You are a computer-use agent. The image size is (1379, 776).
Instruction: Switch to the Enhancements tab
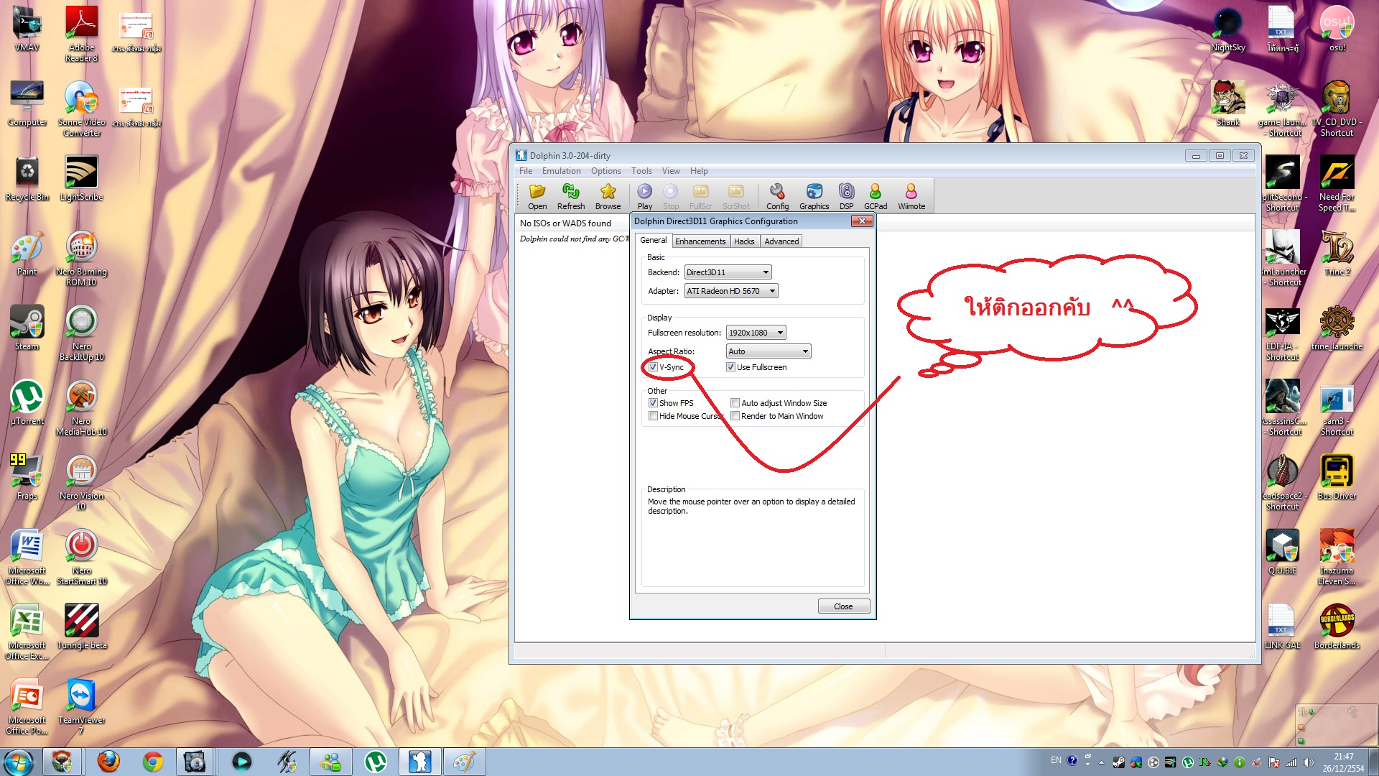click(700, 241)
